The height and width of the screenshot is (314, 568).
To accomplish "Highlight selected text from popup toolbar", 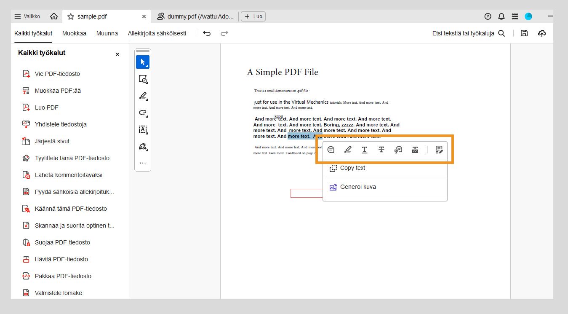I will coord(348,150).
